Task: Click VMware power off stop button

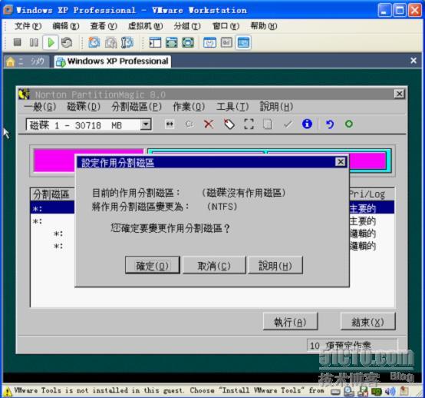Action: (x=18, y=42)
